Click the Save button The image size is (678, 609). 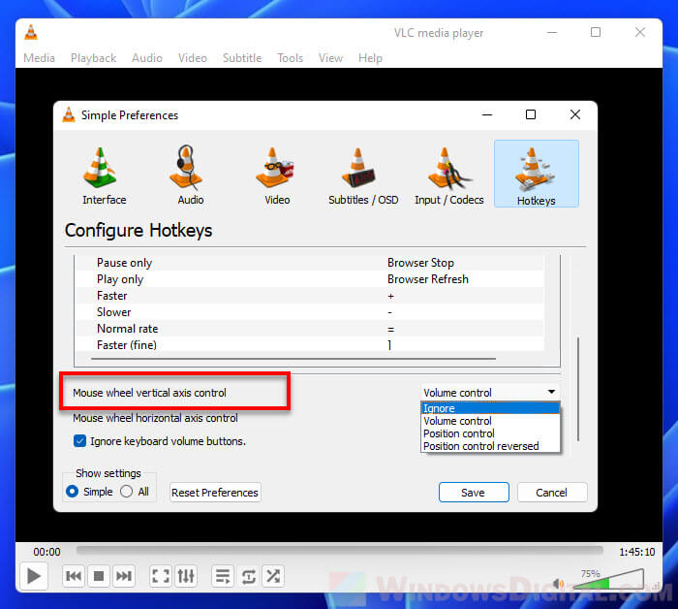coord(474,493)
